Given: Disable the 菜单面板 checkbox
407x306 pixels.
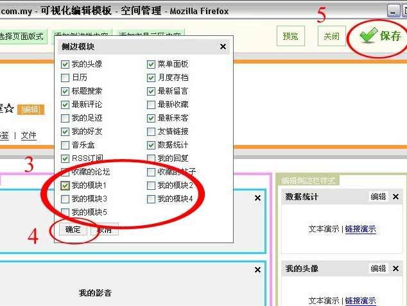Looking at the screenshot, I should pos(152,64).
